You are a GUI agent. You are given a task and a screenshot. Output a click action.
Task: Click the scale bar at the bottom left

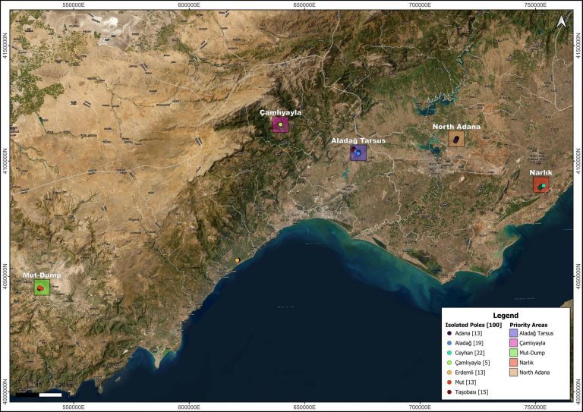[39, 395]
